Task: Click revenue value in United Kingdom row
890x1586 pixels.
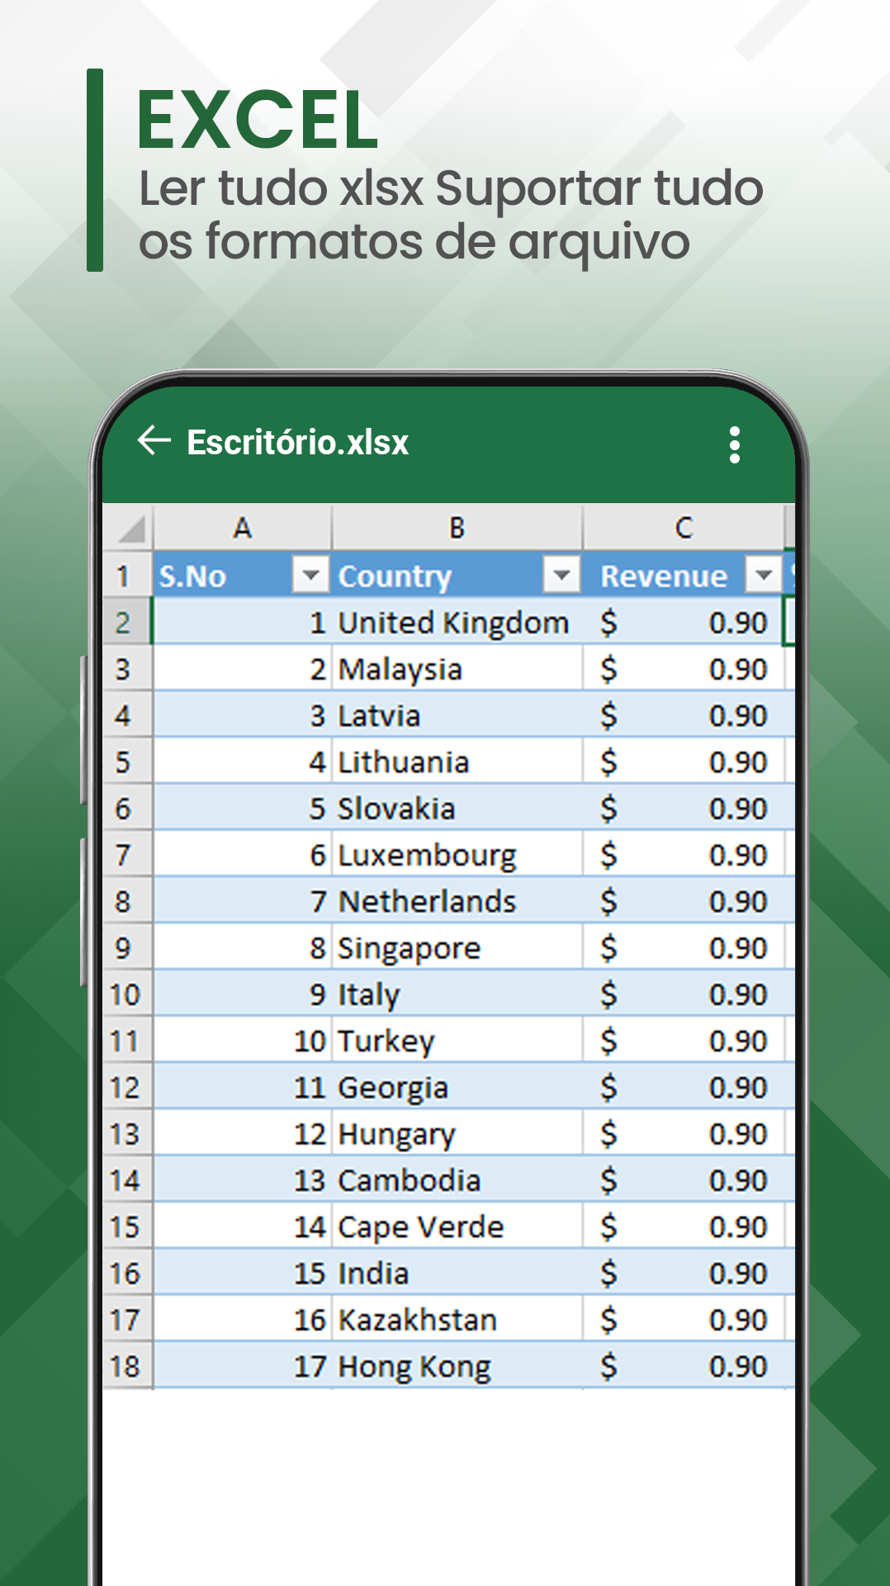Action: tap(684, 622)
